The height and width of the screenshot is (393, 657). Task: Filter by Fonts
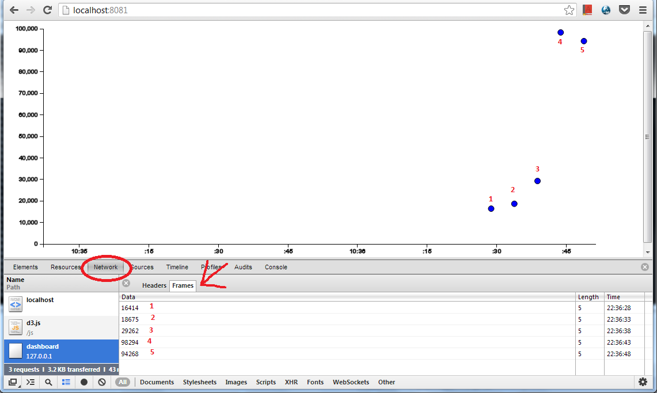pos(315,382)
